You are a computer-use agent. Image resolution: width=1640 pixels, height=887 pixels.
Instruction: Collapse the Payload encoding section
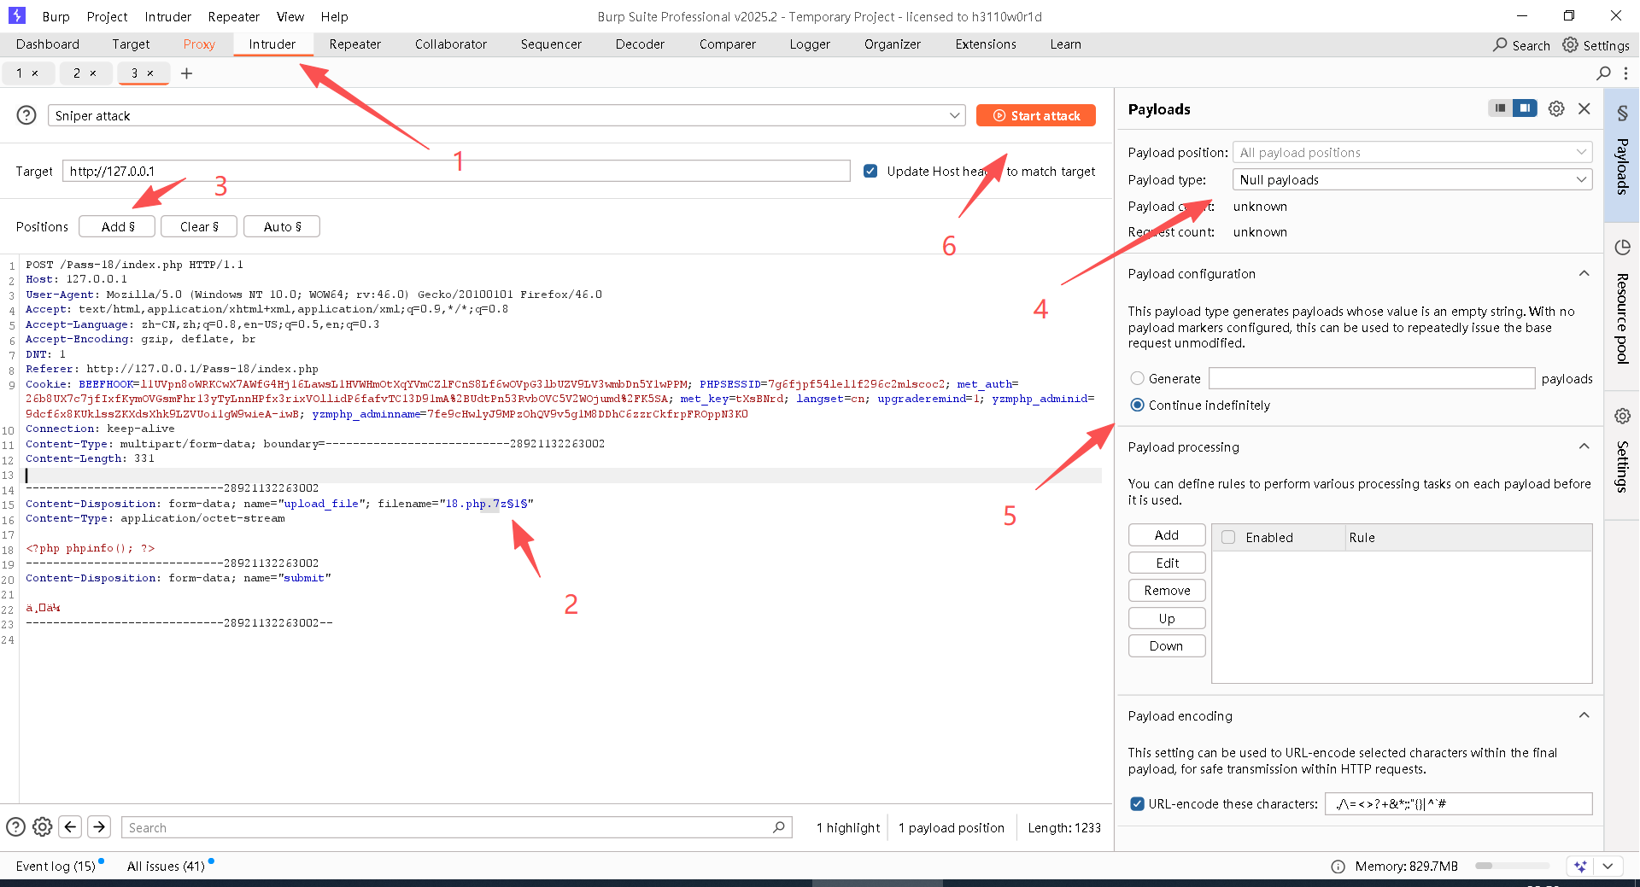(x=1584, y=715)
